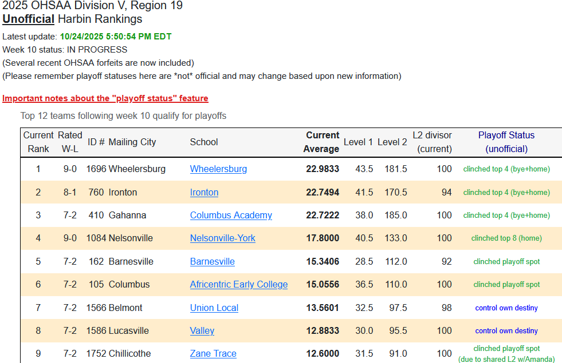The width and height of the screenshot is (562, 363).
Task: Click the Level 1 column header
Action: point(358,142)
